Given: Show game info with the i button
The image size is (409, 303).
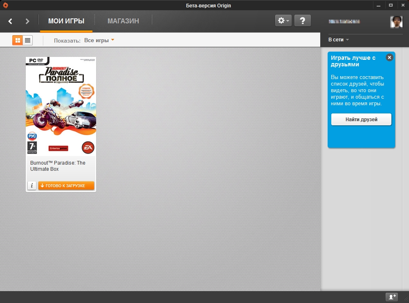Looking at the screenshot, I should [x=32, y=185].
